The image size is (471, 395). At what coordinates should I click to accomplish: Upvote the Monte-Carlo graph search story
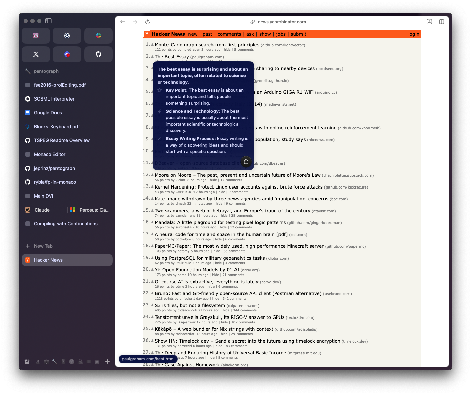click(152, 44)
